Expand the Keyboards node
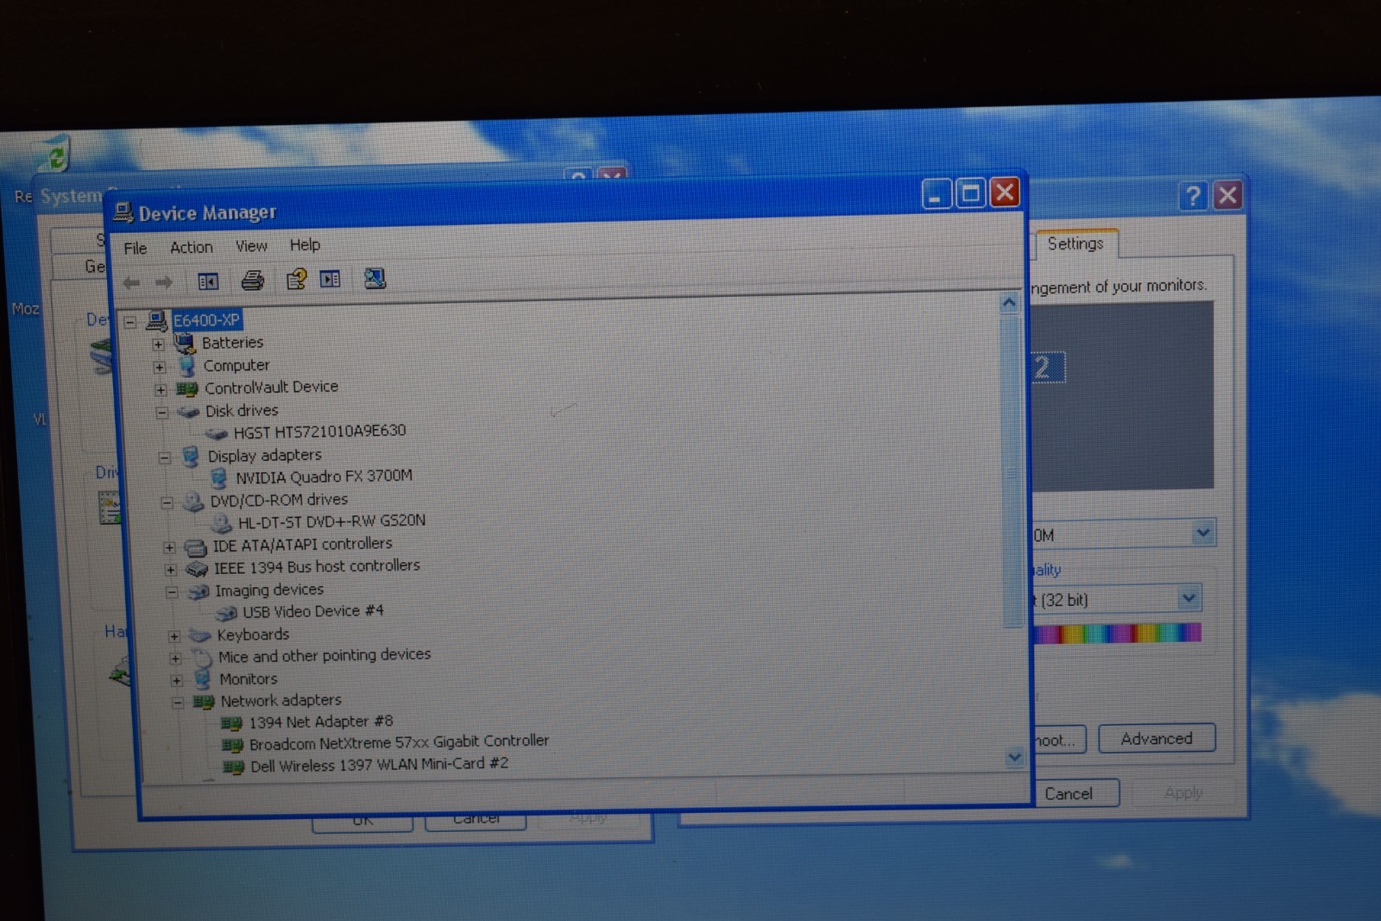 point(174,637)
